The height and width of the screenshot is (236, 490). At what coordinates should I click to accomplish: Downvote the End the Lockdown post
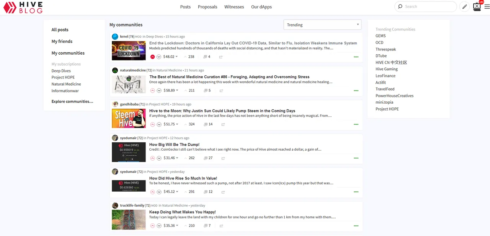[159, 57]
